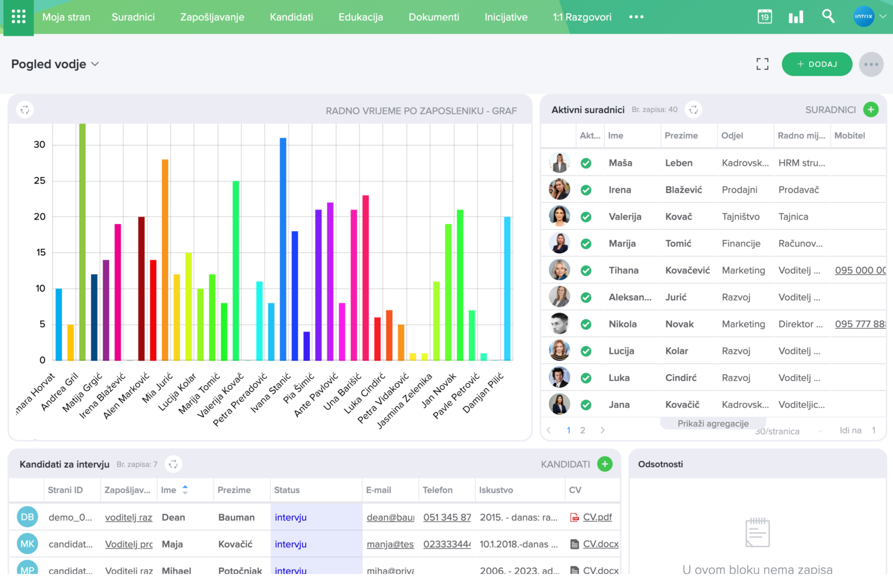Open the Zapošljavanje menu
893x578 pixels.
(212, 17)
